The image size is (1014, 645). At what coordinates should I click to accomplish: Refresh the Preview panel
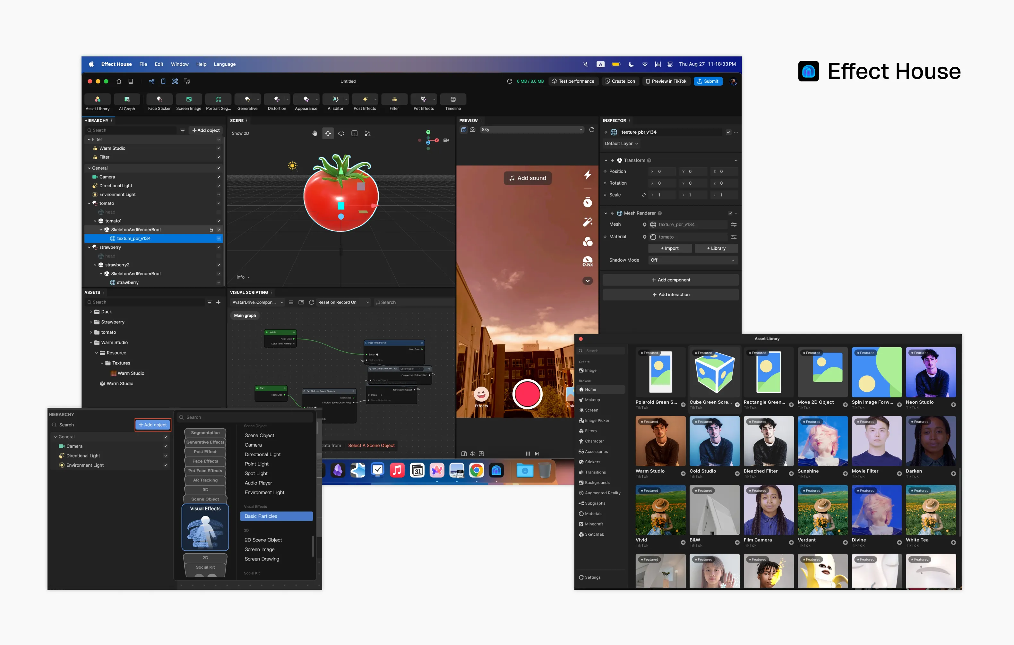pos(592,130)
